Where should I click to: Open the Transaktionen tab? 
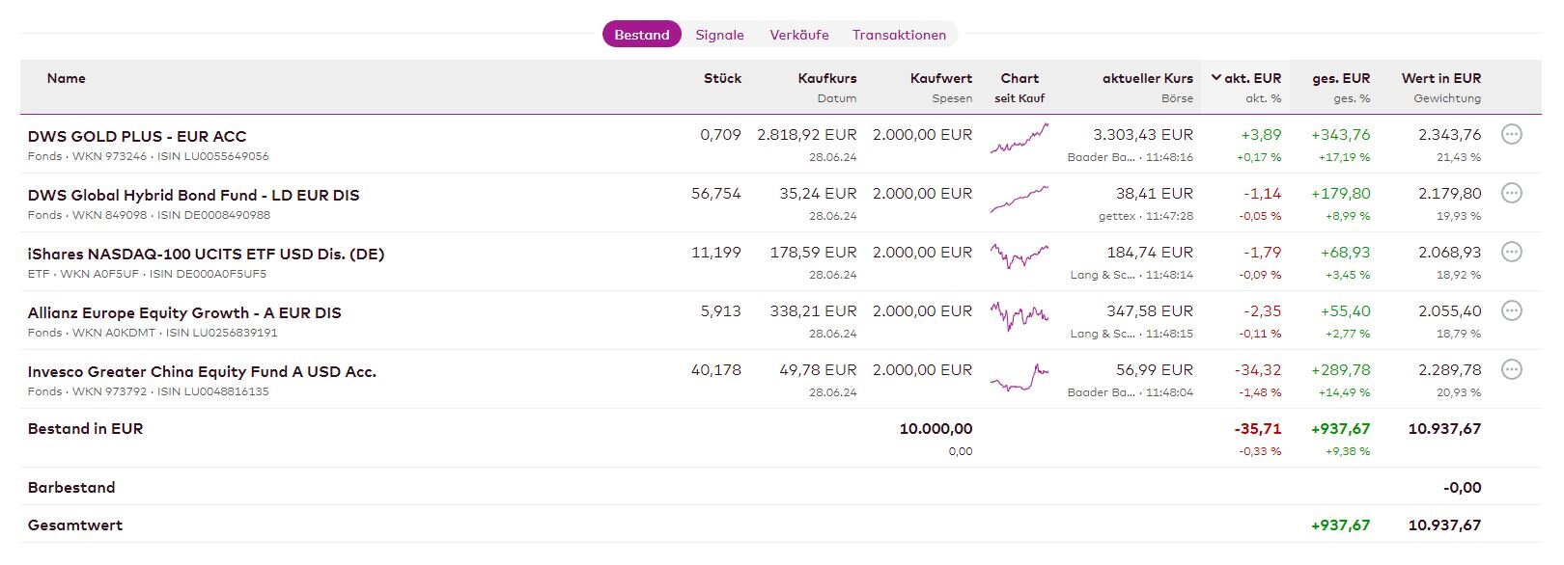click(x=899, y=35)
